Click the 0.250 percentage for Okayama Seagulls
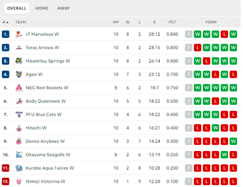Viewport: 243px width, 187px height. pos(172,155)
